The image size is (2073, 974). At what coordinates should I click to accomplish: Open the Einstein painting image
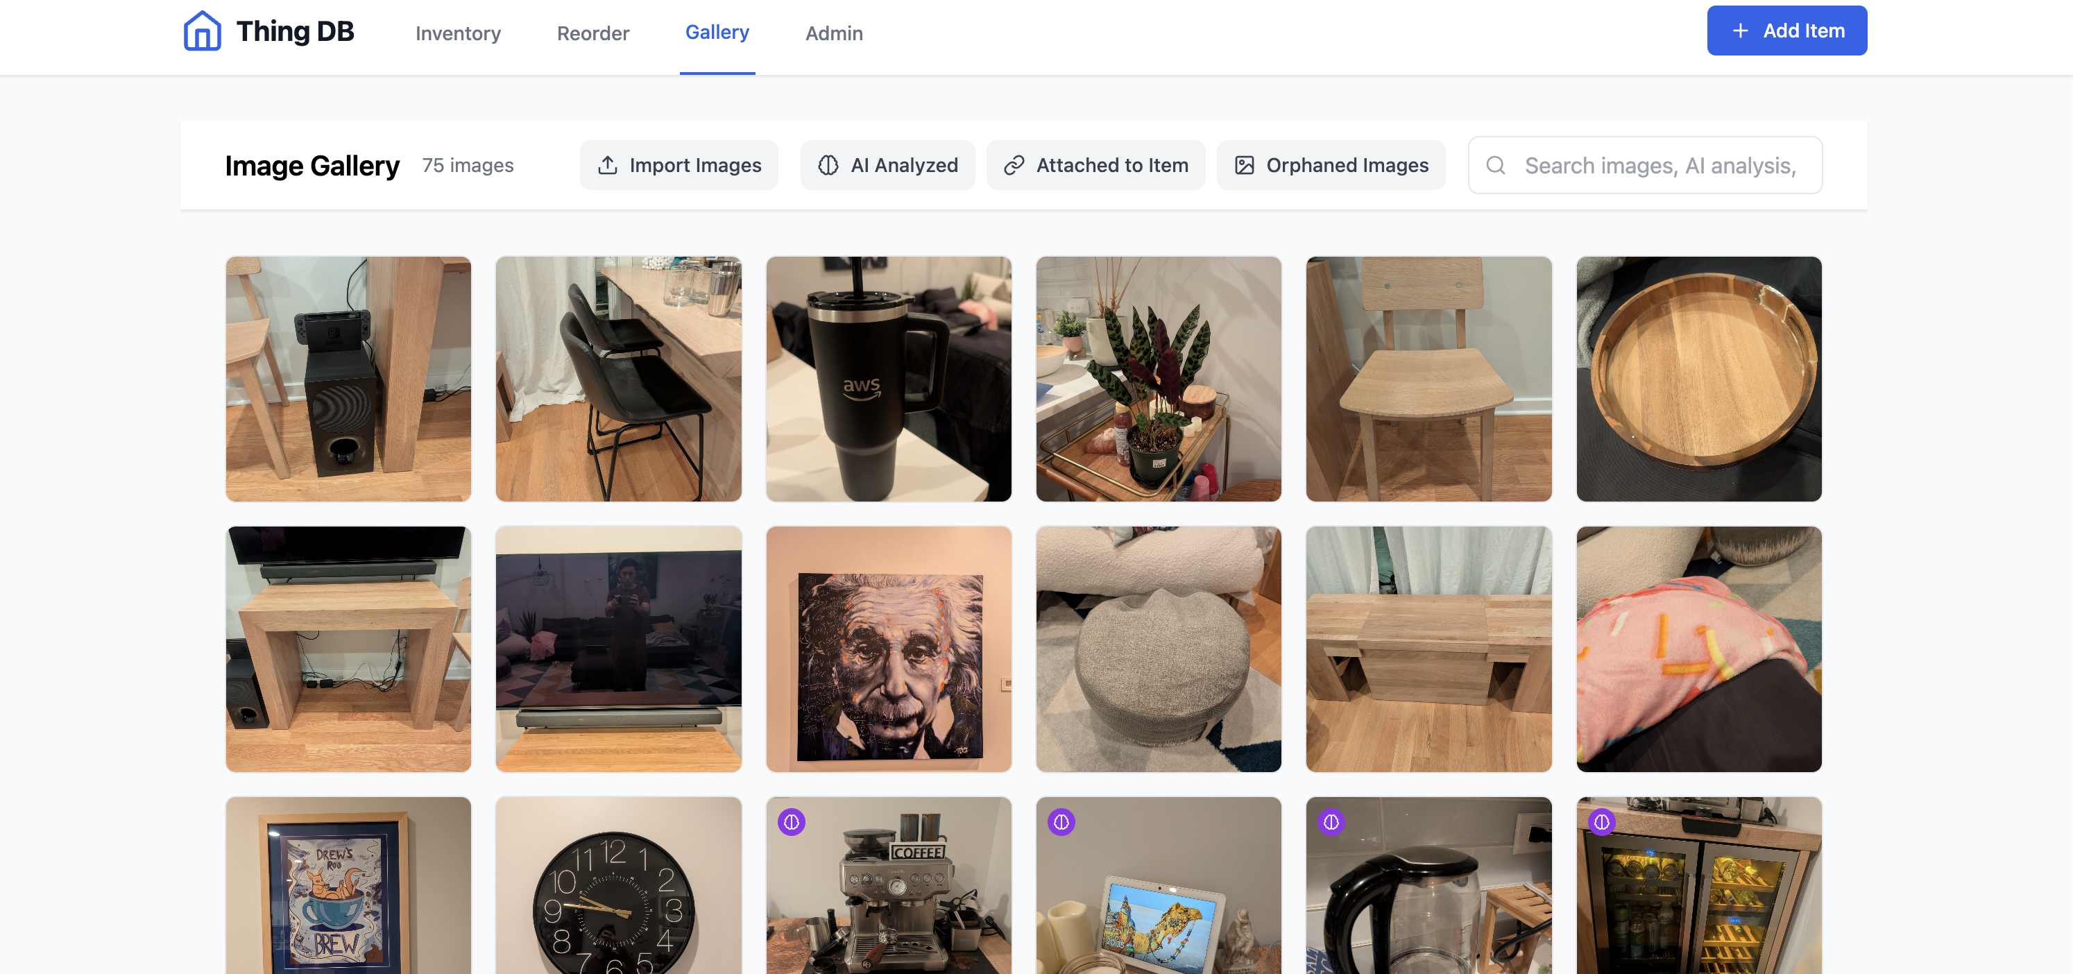[x=889, y=649]
